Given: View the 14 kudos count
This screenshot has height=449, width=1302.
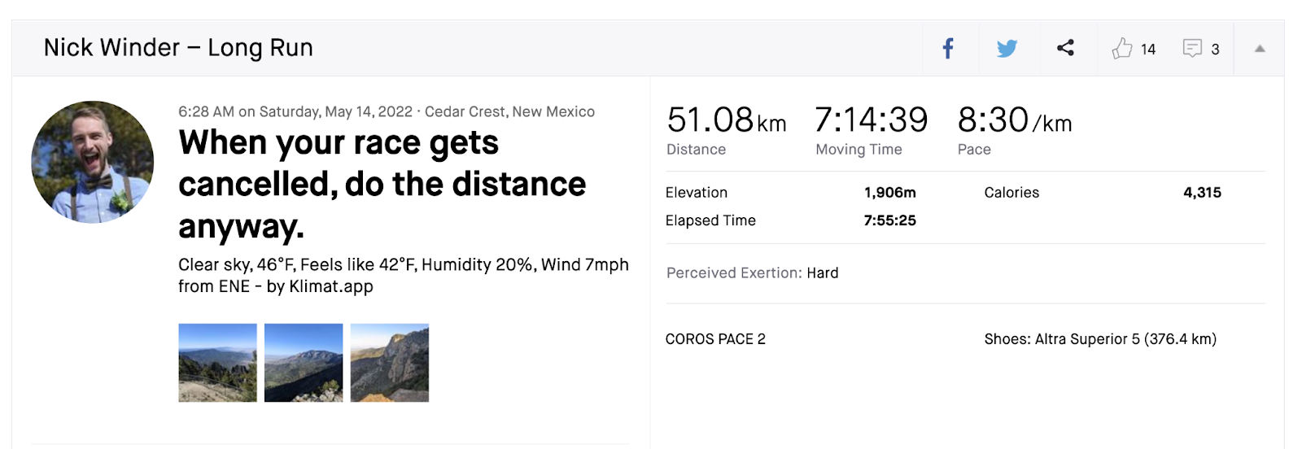Looking at the screenshot, I should point(1148,50).
